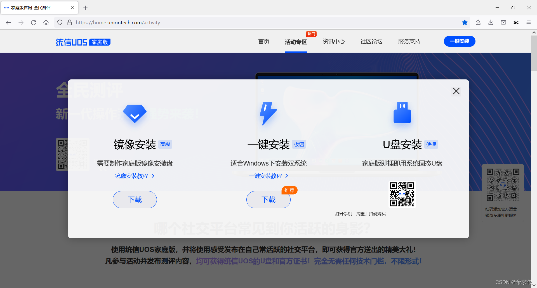Open 资讯中心 in the navigation
This screenshot has height=288, width=537.
pyautogui.click(x=334, y=42)
